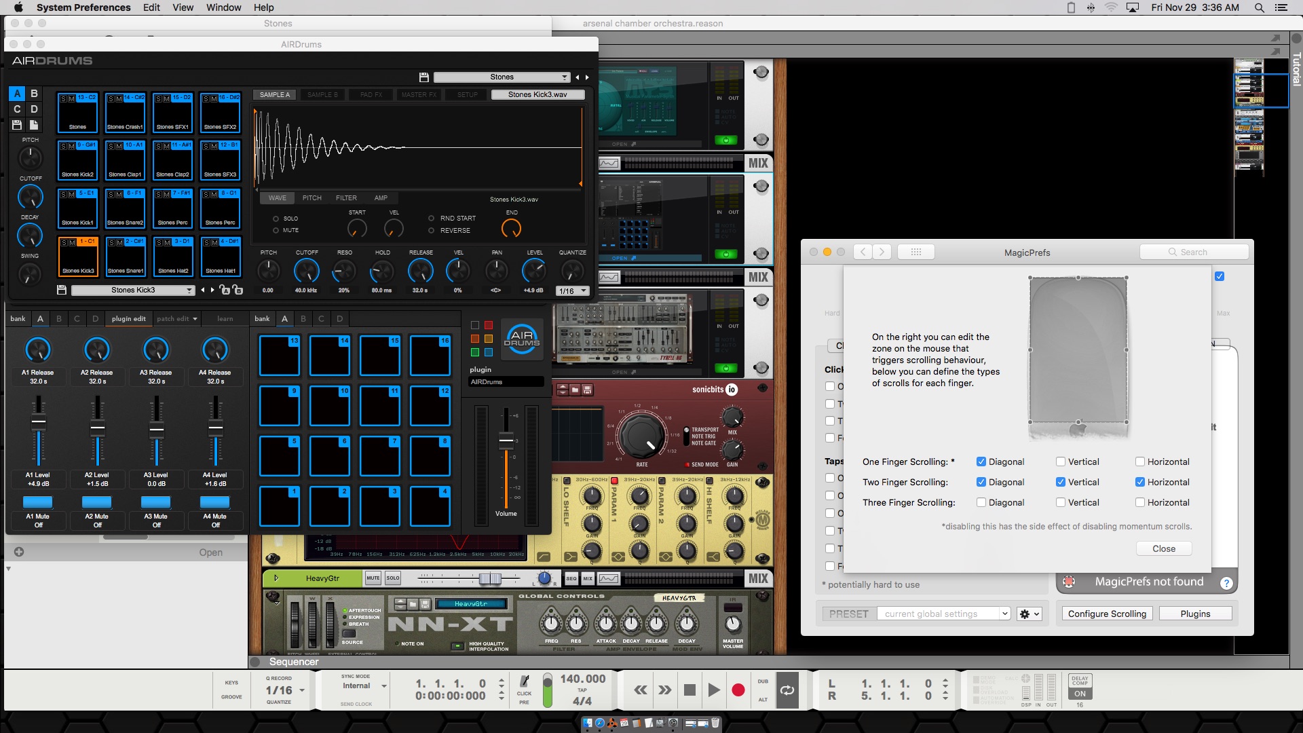Screen dimensions: 1303x733
Task: Go to the next Stones kit preset
Action: (588, 77)
